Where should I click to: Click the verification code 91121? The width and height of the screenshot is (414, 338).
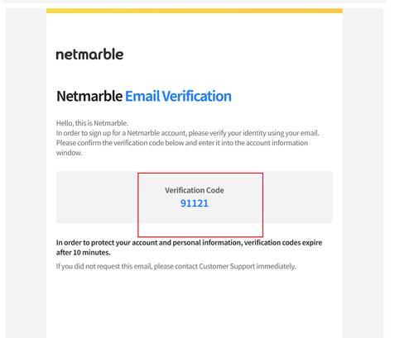(195, 203)
